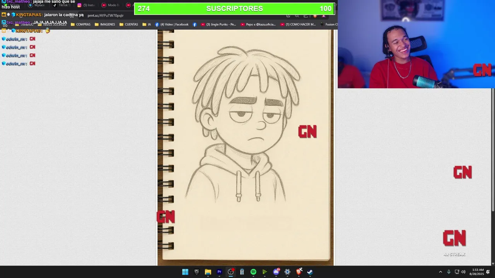Click the microphone icon in the system tray
495x278 pixels.
click(x=449, y=272)
